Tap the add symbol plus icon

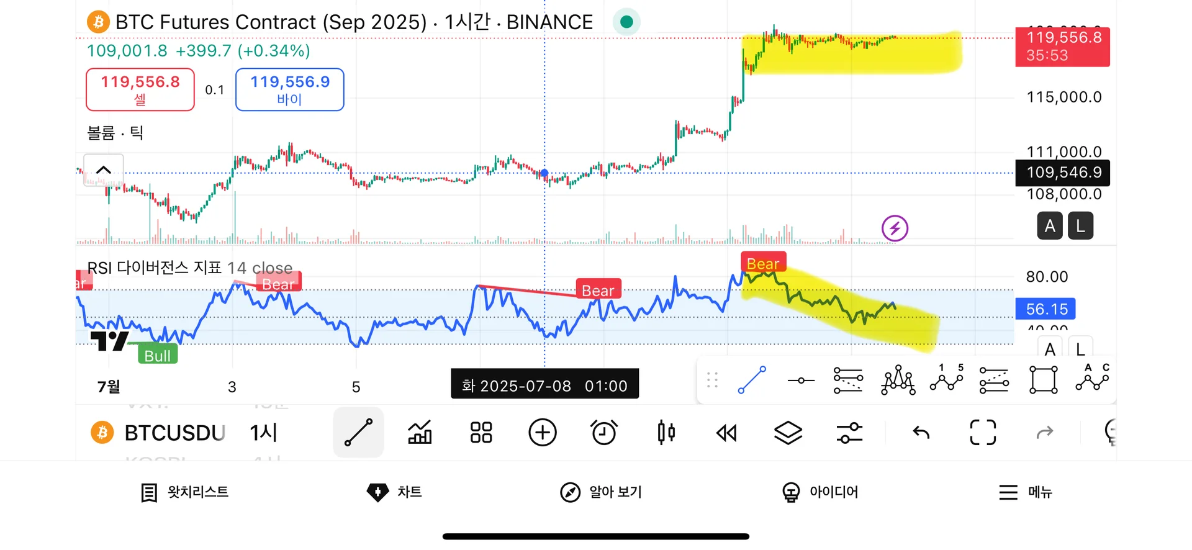[x=543, y=433]
